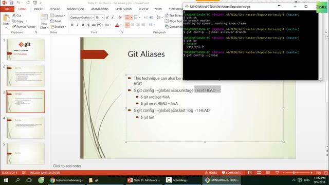The height and width of the screenshot is (185, 329).
Task: Open the FILE tab
Action: pyautogui.click(x=7, y=9)
